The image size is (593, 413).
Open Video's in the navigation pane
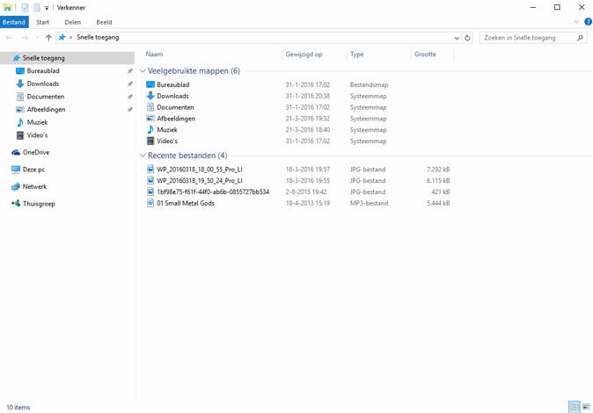coord(37,135)
